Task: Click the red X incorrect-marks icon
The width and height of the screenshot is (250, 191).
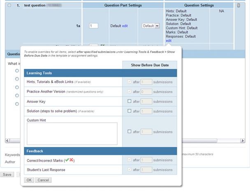Action: (72, 160)
